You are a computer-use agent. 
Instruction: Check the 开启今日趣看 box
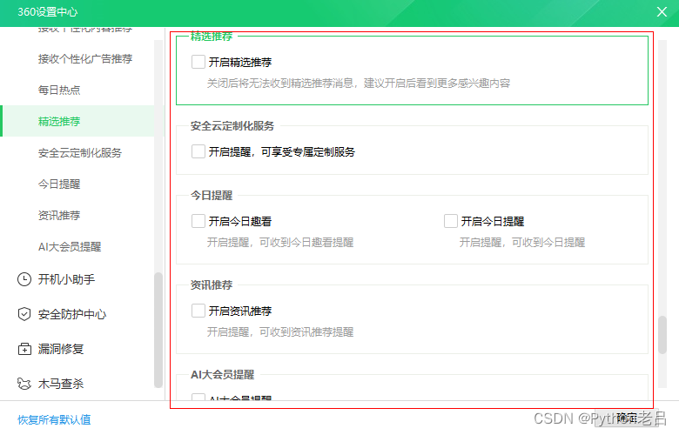point(198,221)
